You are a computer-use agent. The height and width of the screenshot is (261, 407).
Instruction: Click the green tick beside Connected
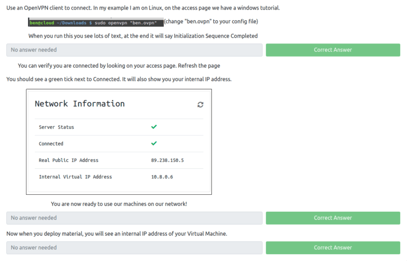[154, 143]
